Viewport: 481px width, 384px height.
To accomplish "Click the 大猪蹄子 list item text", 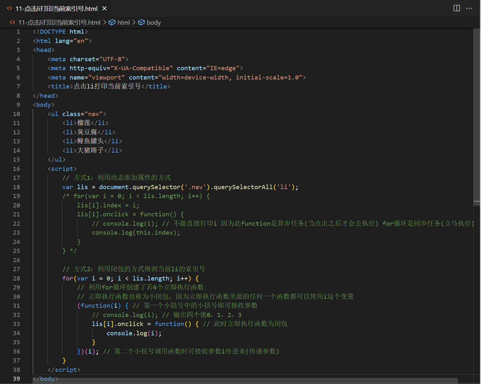I will (x=91, y=151).
